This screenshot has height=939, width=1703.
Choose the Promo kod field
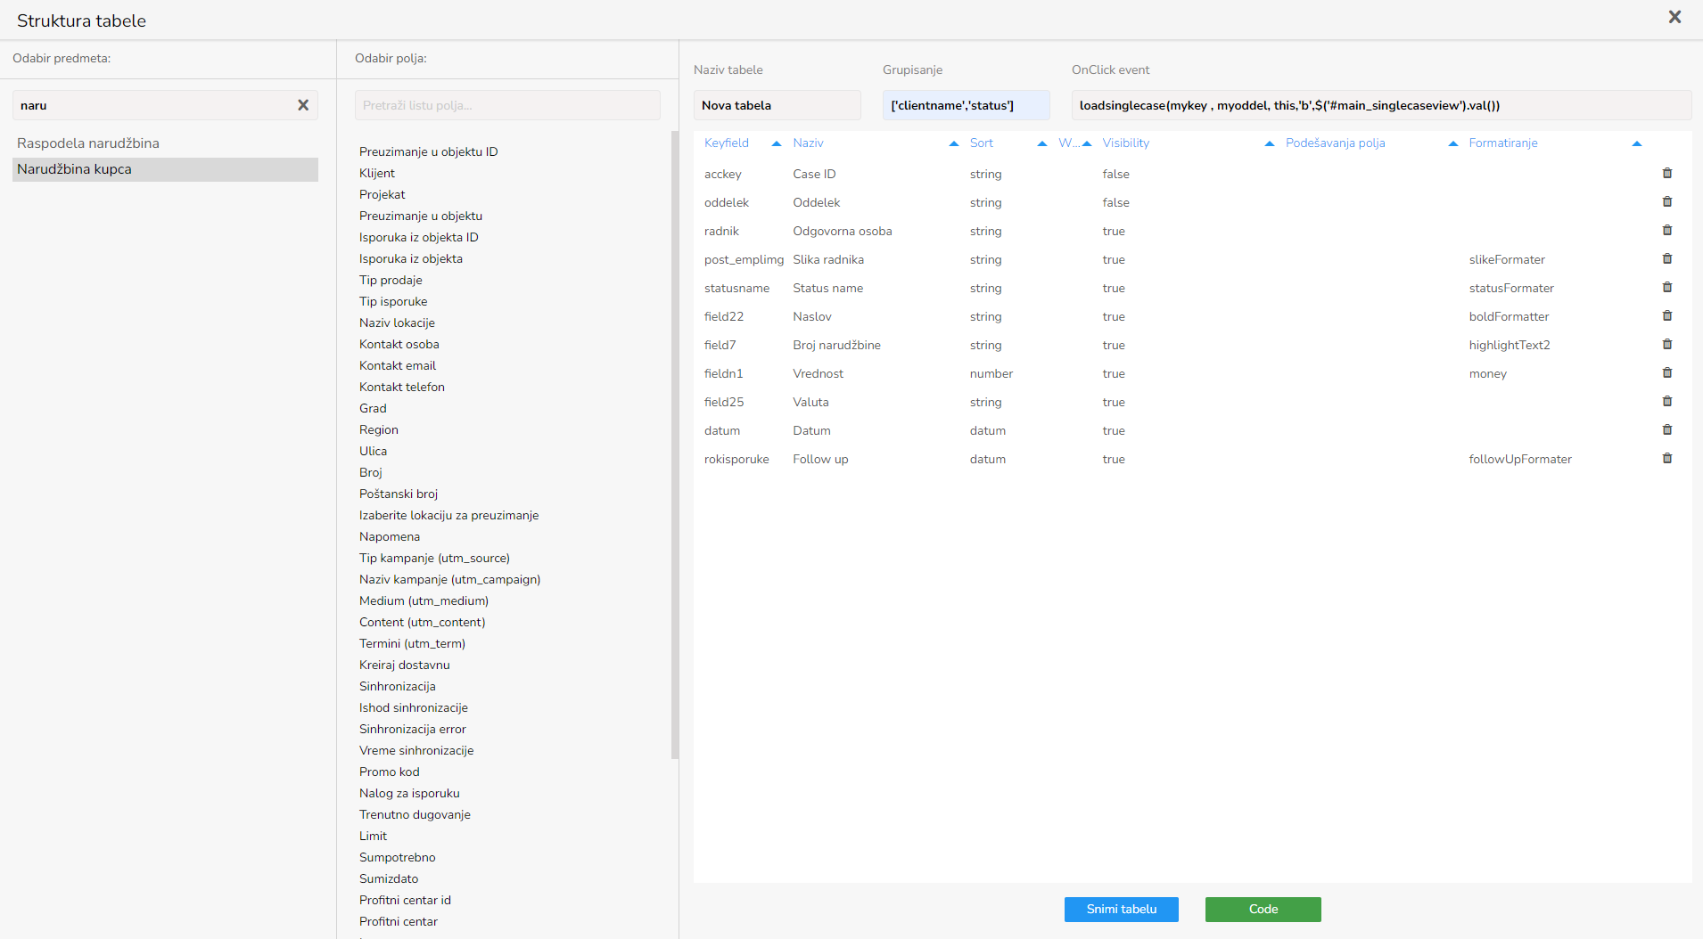390,772
